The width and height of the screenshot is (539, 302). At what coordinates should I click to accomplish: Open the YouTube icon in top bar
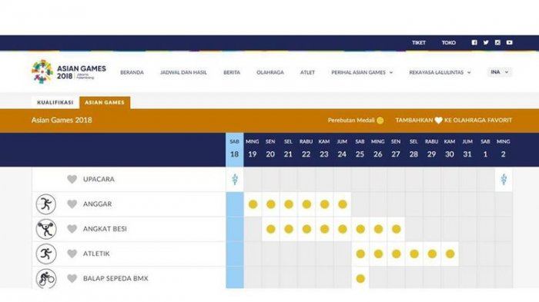click(510, 42)
